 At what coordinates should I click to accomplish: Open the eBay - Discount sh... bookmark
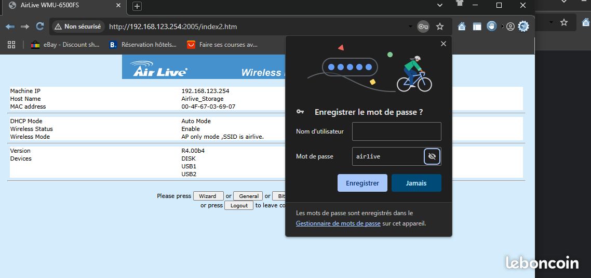click(x=65, y=45)
